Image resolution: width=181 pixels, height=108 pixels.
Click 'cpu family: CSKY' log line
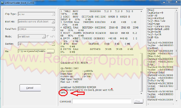pyautogui.click(x=70, y=68)
